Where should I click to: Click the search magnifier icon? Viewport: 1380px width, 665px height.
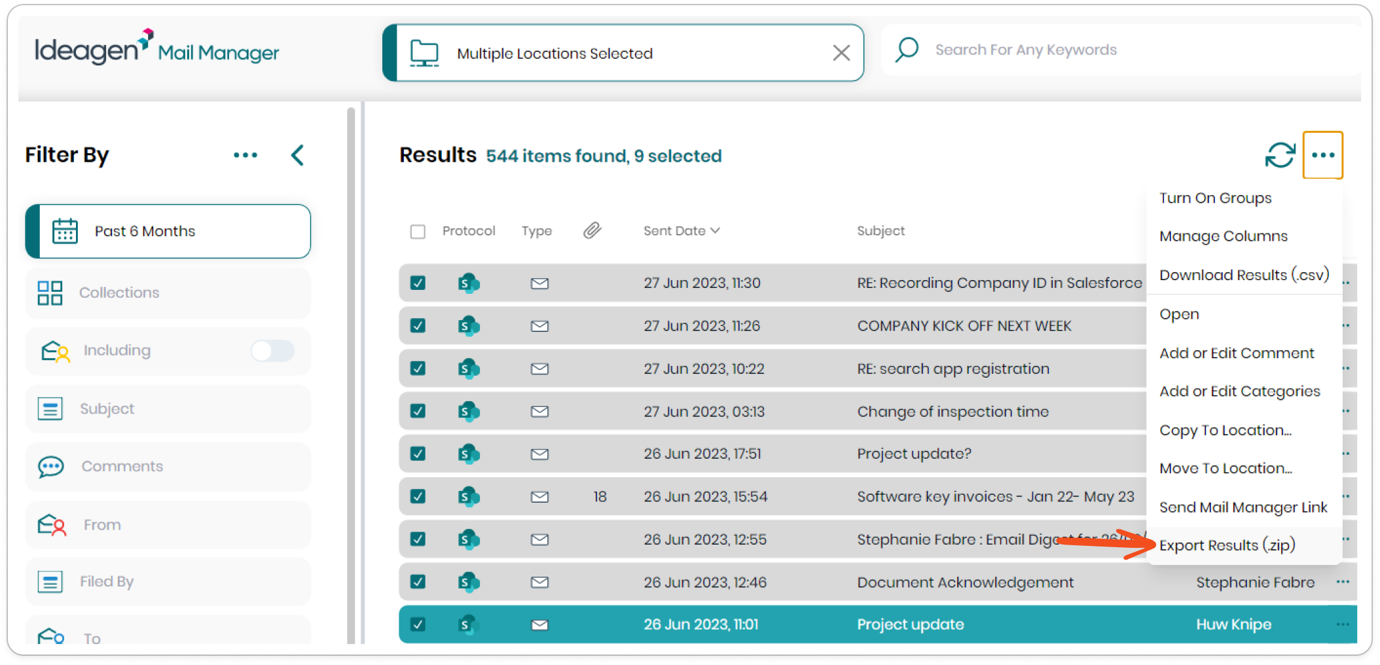point(907,50)
